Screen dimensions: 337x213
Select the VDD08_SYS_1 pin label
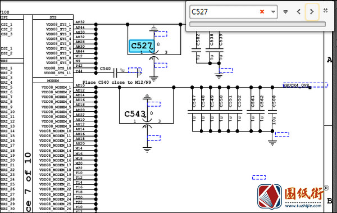(x=58, y=25)
